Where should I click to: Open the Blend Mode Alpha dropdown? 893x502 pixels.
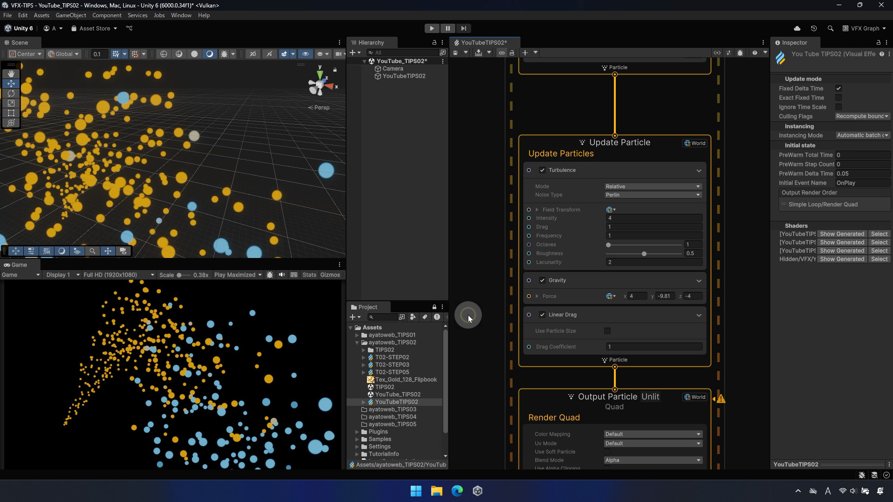pyautogui.click(x=653, y=460)
